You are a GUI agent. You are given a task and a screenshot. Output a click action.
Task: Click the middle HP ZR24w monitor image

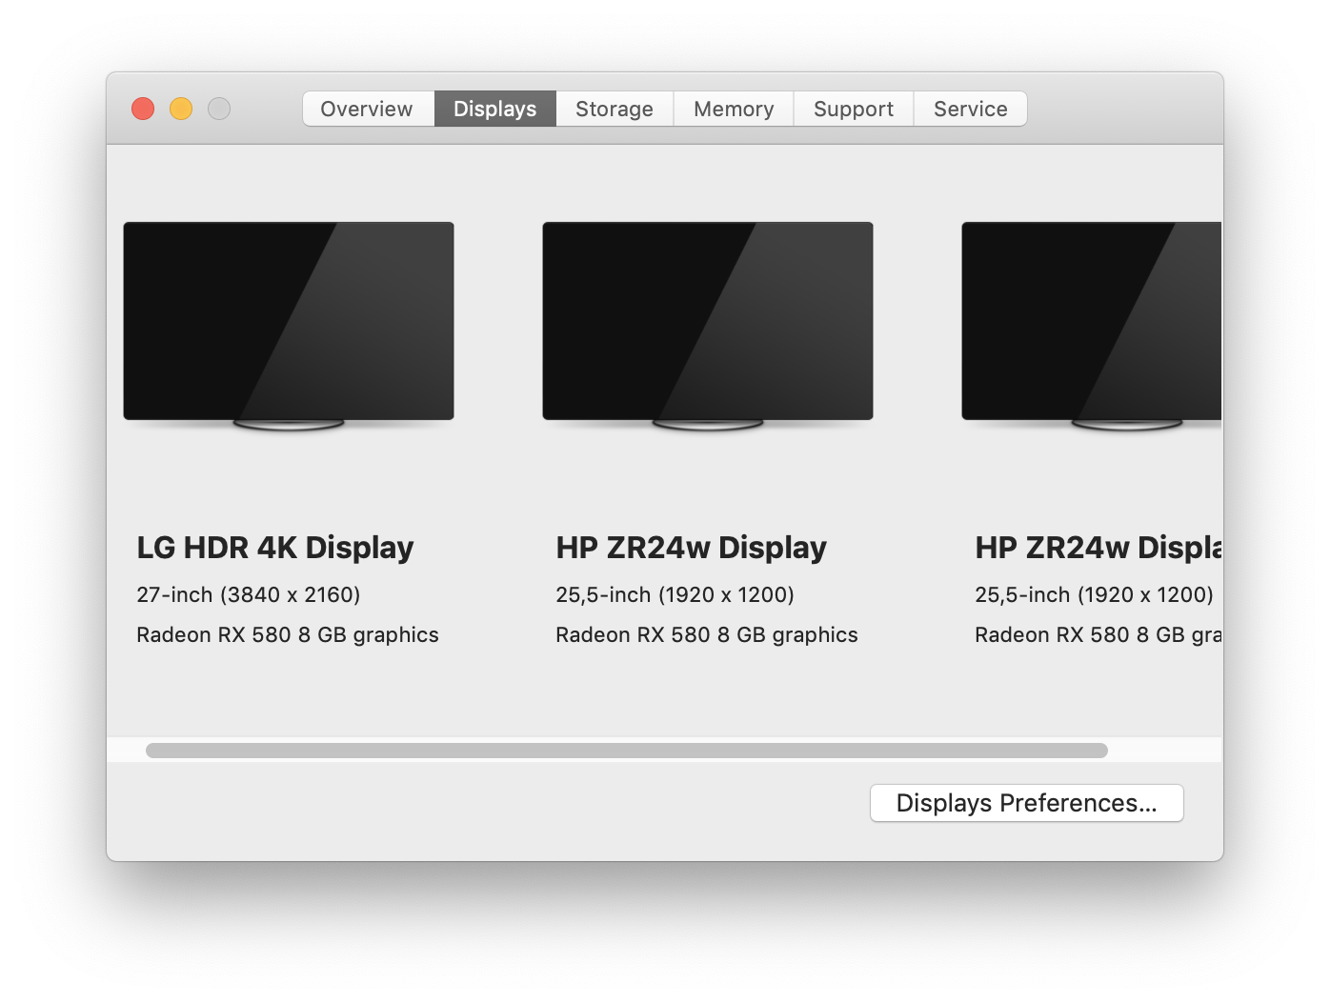(708, 326)
